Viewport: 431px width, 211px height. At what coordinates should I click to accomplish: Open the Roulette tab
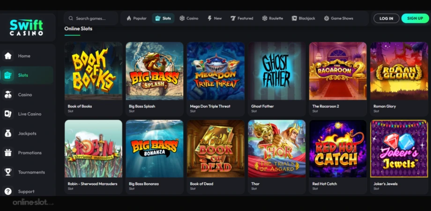272,18
